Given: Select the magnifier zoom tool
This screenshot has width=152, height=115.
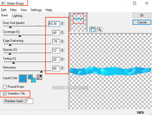Looking at the screenshot, I should 99,29.
